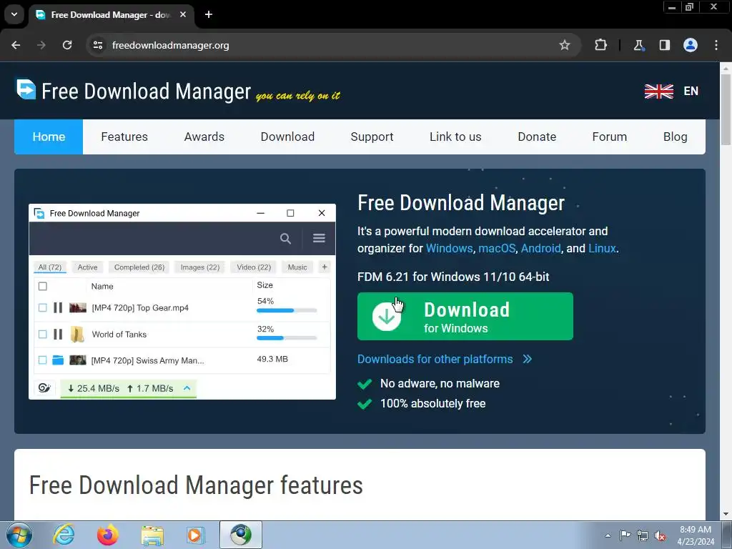Follow the macOS platform link
The width and height of the screenshot is (732, 549).
coord(497,248)
